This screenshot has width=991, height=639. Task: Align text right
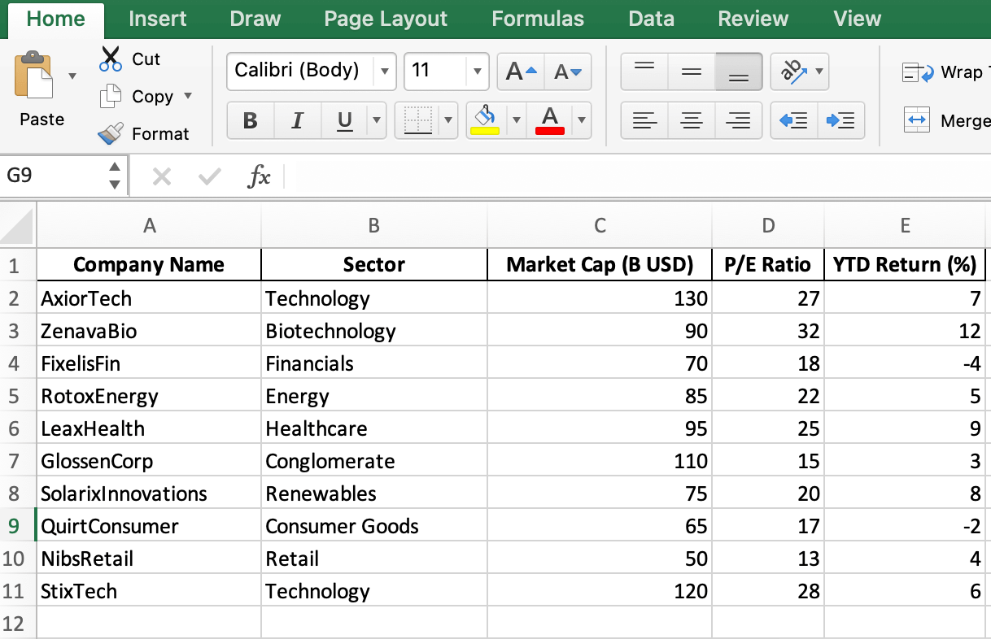(x=739, y=121)
